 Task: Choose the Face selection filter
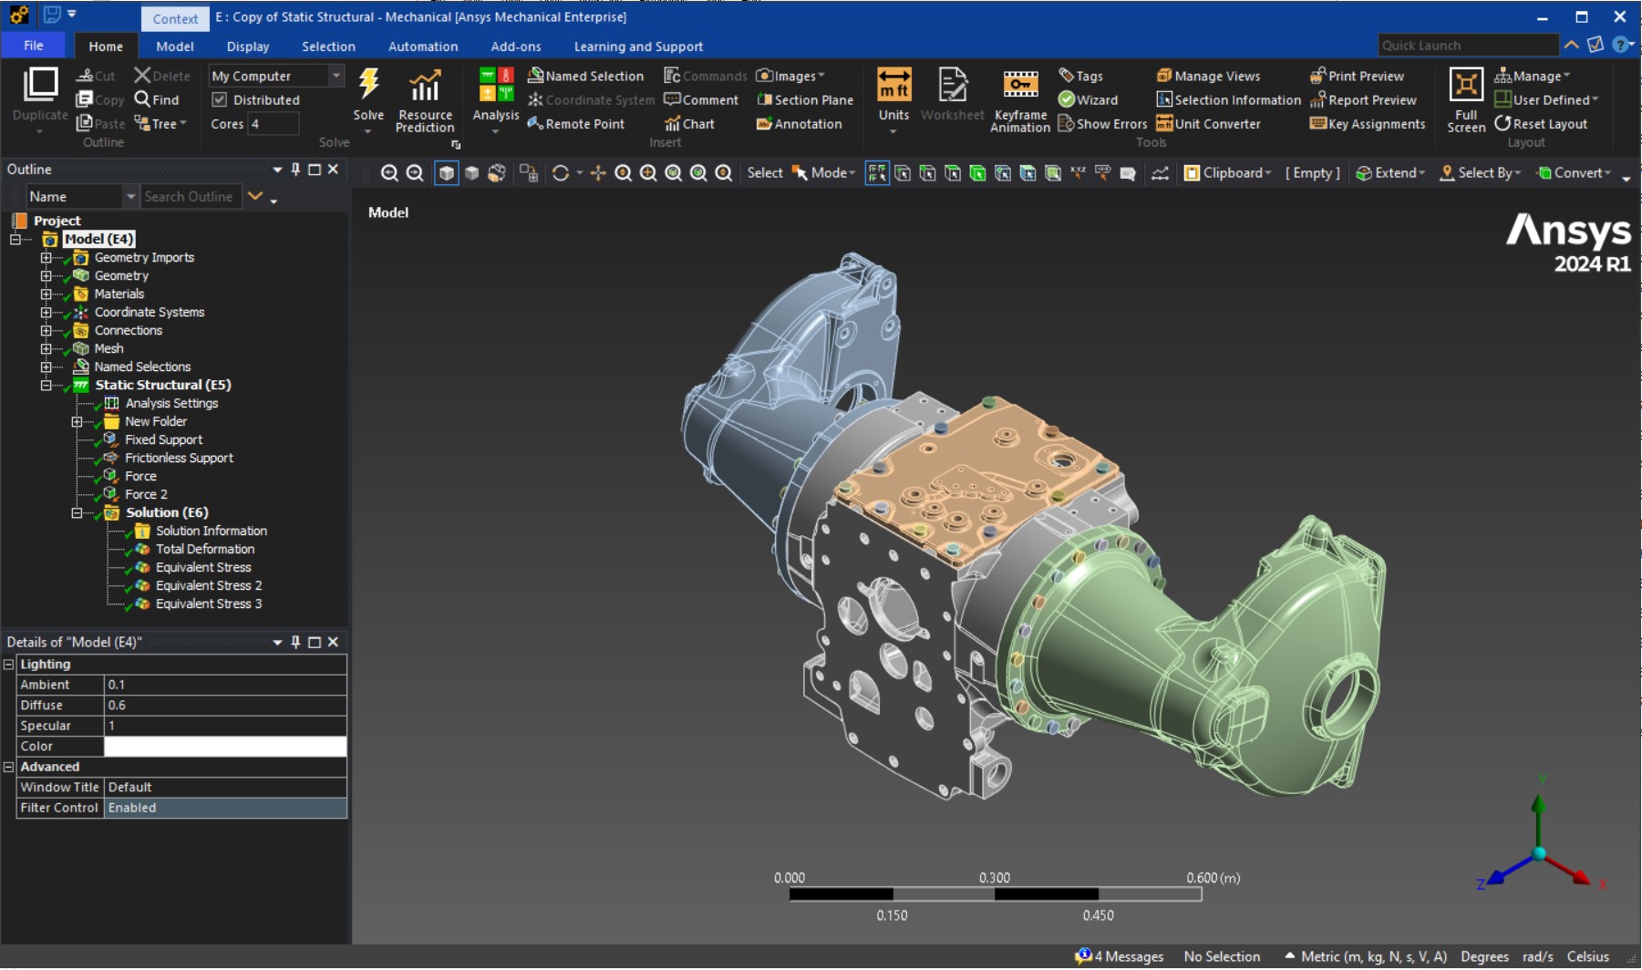(x=953, y=172)
